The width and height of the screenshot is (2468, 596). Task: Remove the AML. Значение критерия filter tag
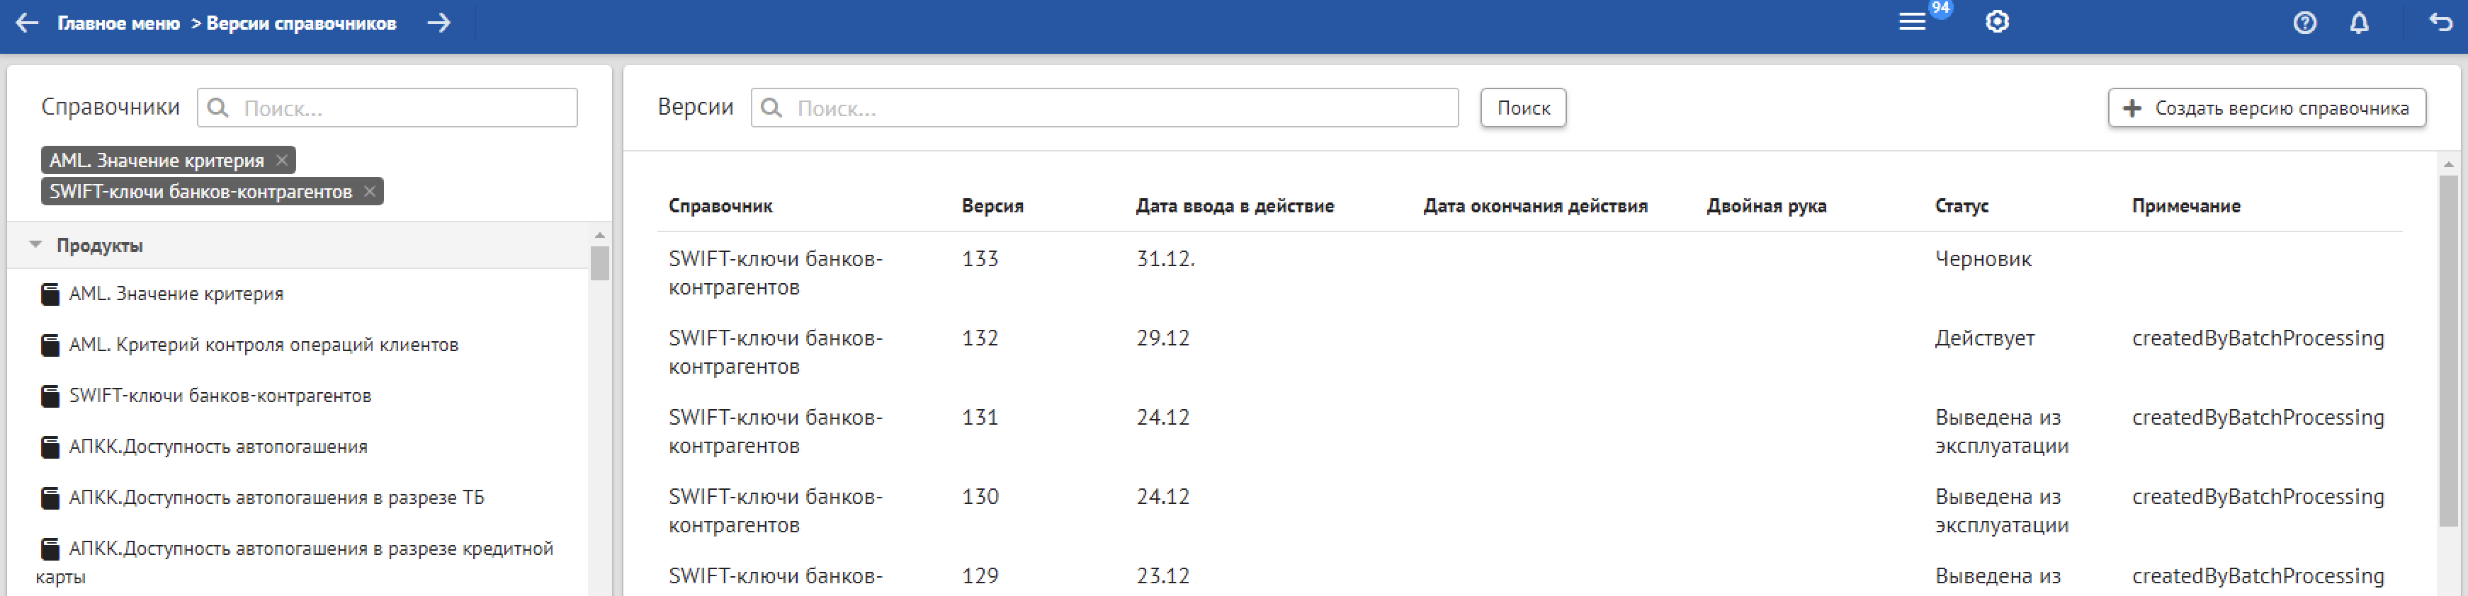(x=282, y=161)
